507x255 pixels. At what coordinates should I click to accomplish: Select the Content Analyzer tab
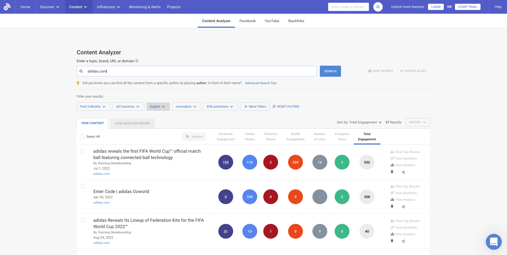[216, 21]
